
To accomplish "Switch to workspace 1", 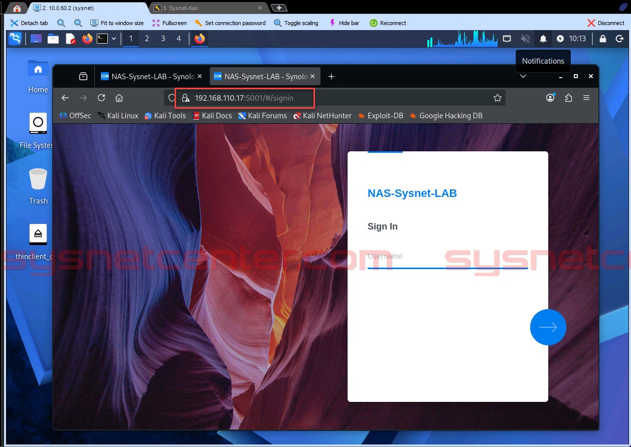I will click(131, 39).
